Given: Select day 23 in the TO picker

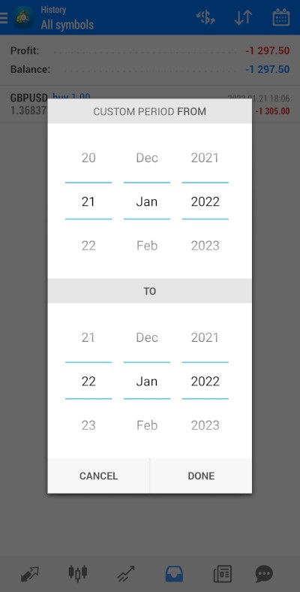Looking at the screenshot, I should coord(88,425).
